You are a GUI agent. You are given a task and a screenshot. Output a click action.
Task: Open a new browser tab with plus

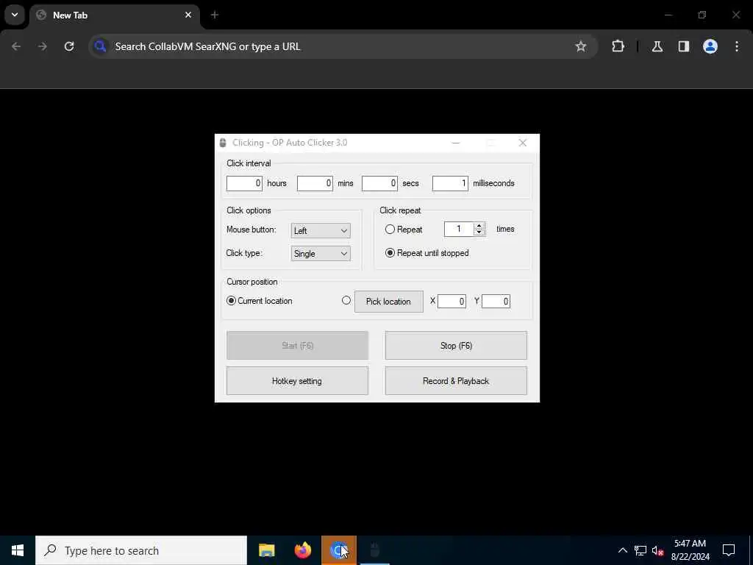coord(215,15)
